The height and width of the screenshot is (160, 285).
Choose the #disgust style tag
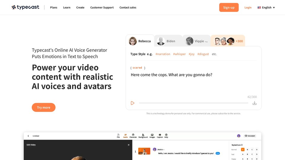click(203, 54)
